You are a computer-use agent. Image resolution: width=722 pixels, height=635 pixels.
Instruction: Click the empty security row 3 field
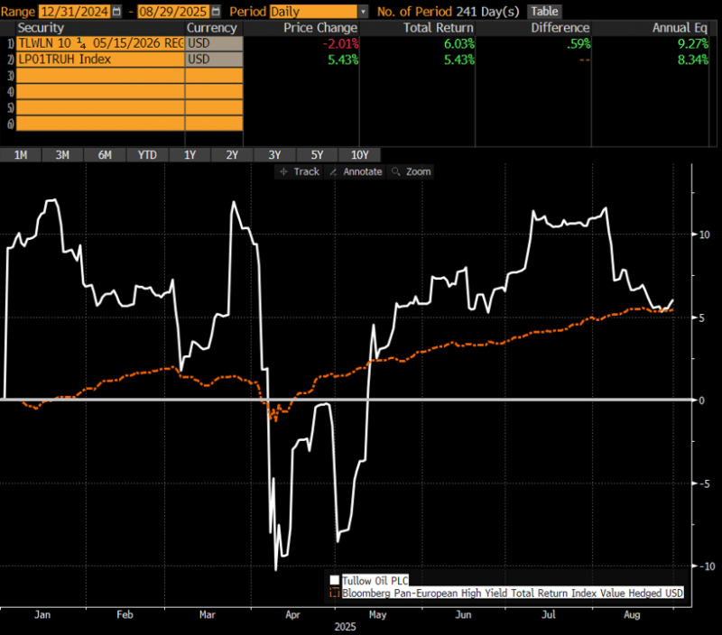(99, 76)
